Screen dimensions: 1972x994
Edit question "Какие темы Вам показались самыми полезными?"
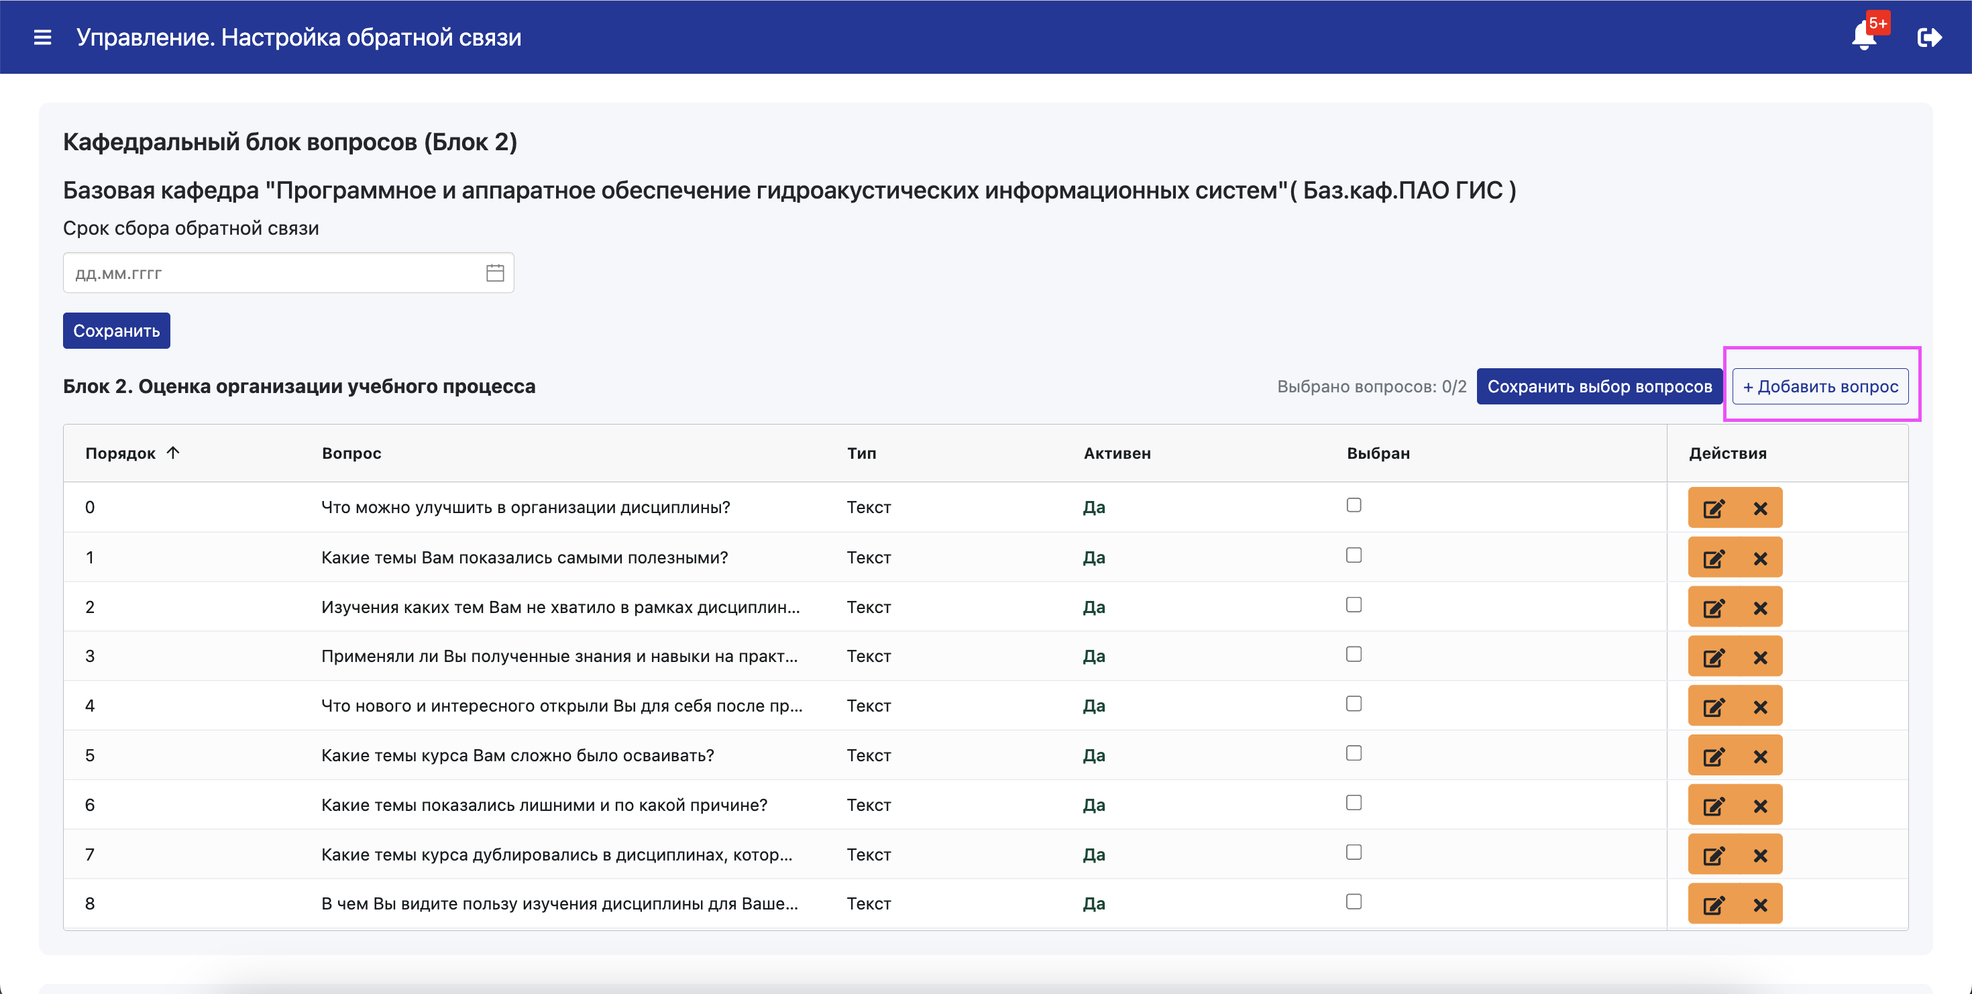pyautogui.click(x=1713, y=558)
